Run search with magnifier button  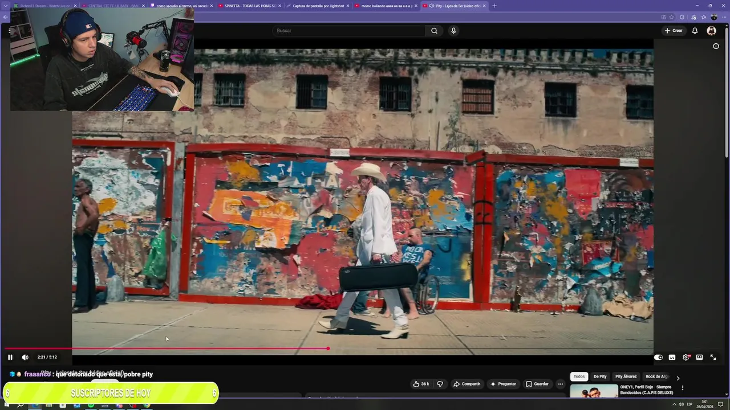(434, 31)
